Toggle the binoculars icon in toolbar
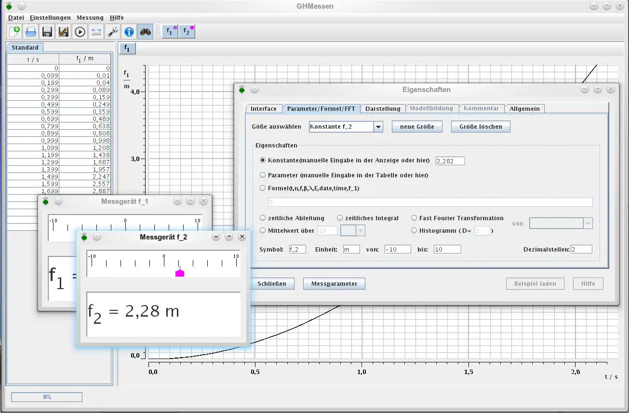Viewport: 629px width, 413px height. 146,32
